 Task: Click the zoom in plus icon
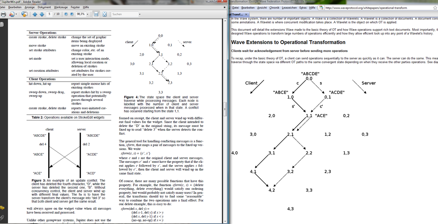[72, 14]
